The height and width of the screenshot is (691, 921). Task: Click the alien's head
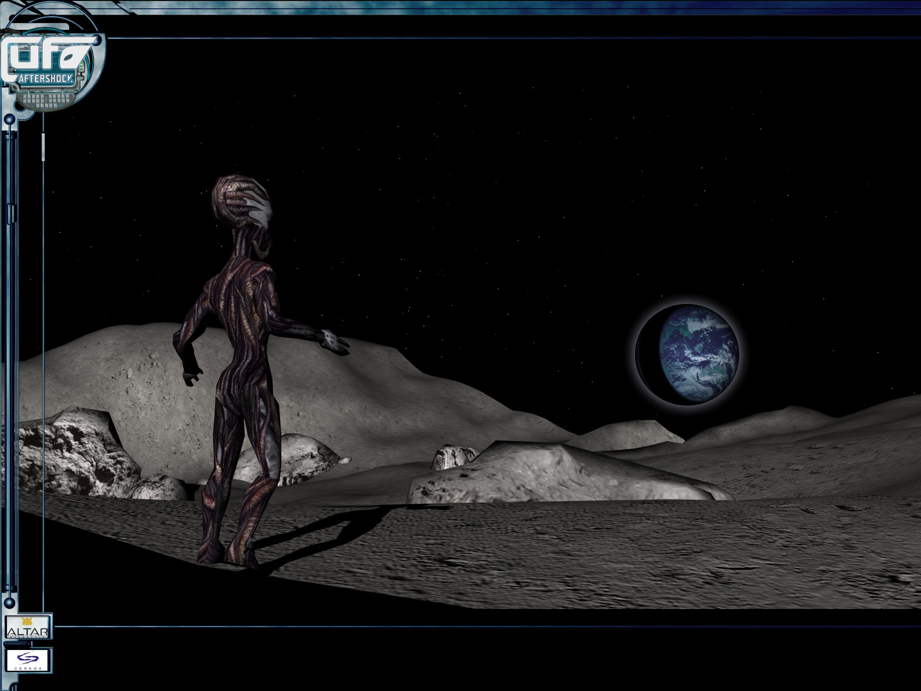(242, 201)
